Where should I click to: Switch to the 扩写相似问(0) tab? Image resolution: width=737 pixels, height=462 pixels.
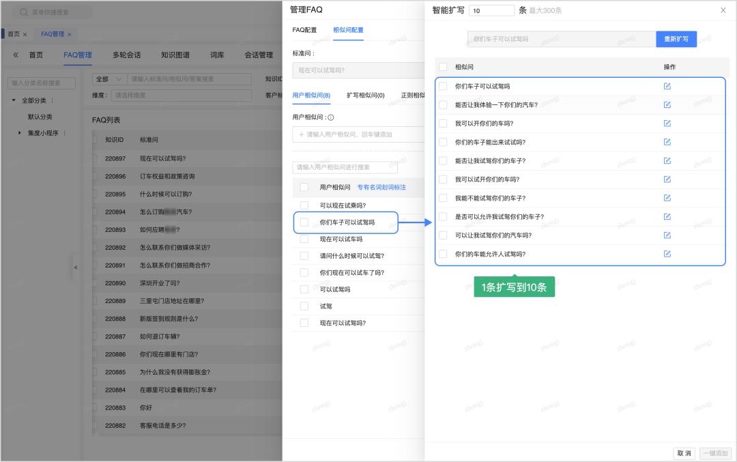pyautogui.click(x=365, y=96)
